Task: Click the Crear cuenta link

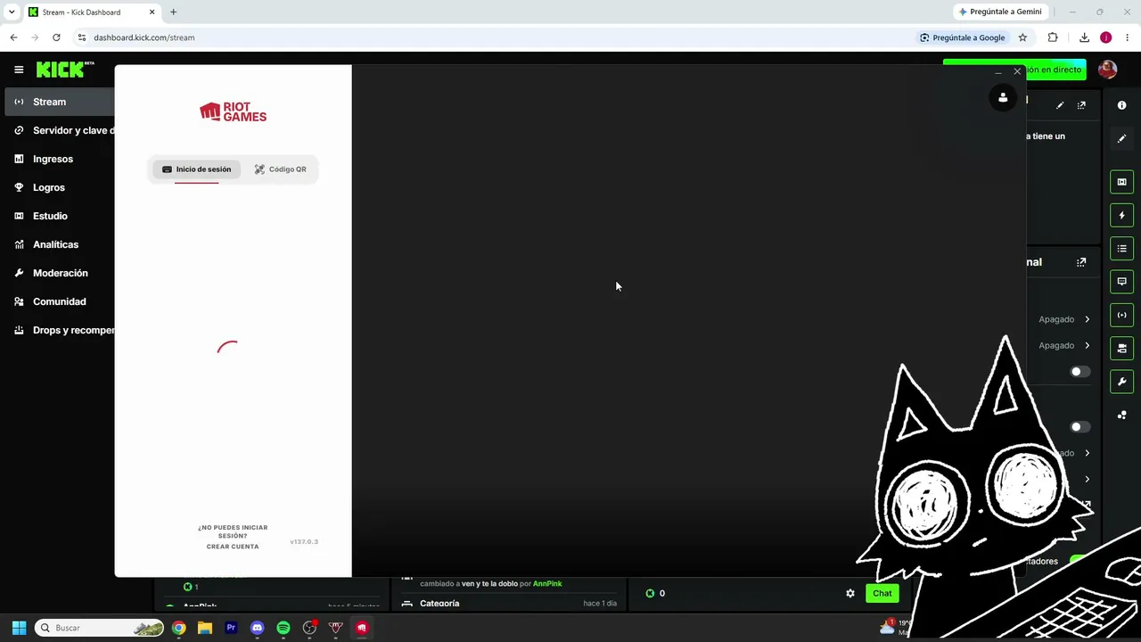Action: 233,547
